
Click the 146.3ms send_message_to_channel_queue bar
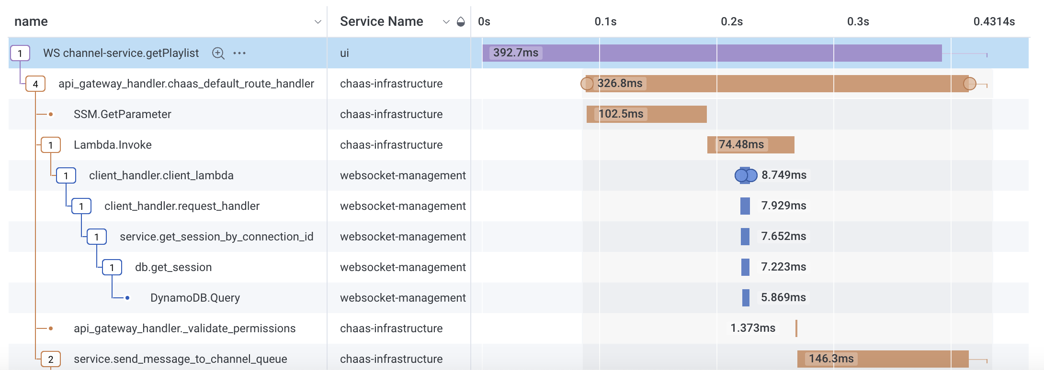[883, 359]
